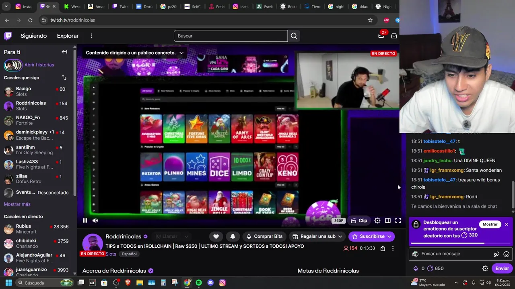The width and height of the screenshot is (515, 289).
Task: Pause the stream video
Action: (85, 220)
